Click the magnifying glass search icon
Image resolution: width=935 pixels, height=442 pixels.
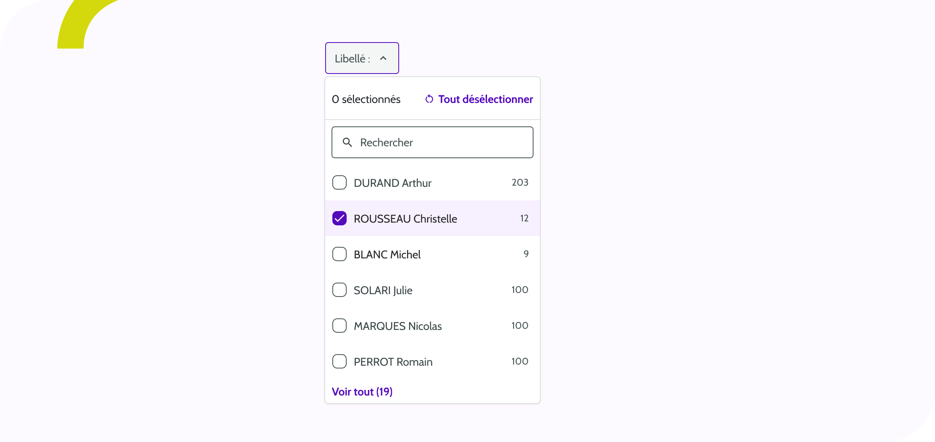347,142
